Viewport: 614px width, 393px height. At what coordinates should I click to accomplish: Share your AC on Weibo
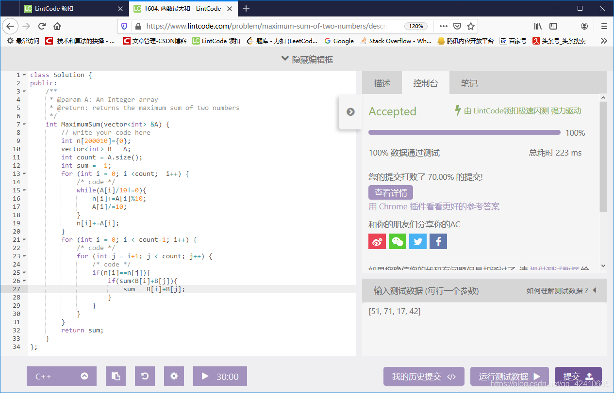[x=377, y=241]
